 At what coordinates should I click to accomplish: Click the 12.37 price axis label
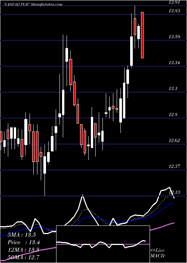tap(174, 166)
